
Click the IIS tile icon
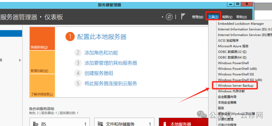click(36, 124)
